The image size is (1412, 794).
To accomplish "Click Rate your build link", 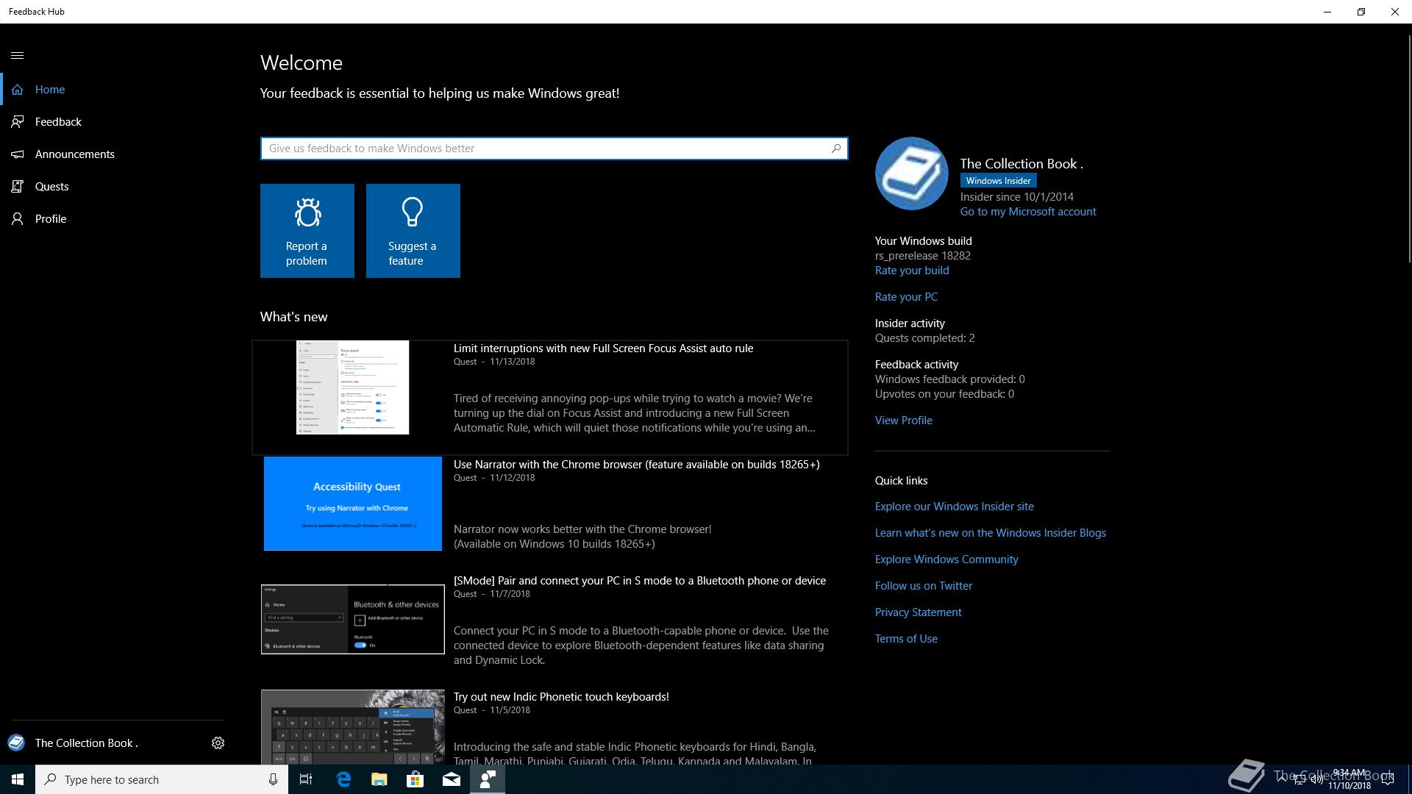I will point(912,271).
